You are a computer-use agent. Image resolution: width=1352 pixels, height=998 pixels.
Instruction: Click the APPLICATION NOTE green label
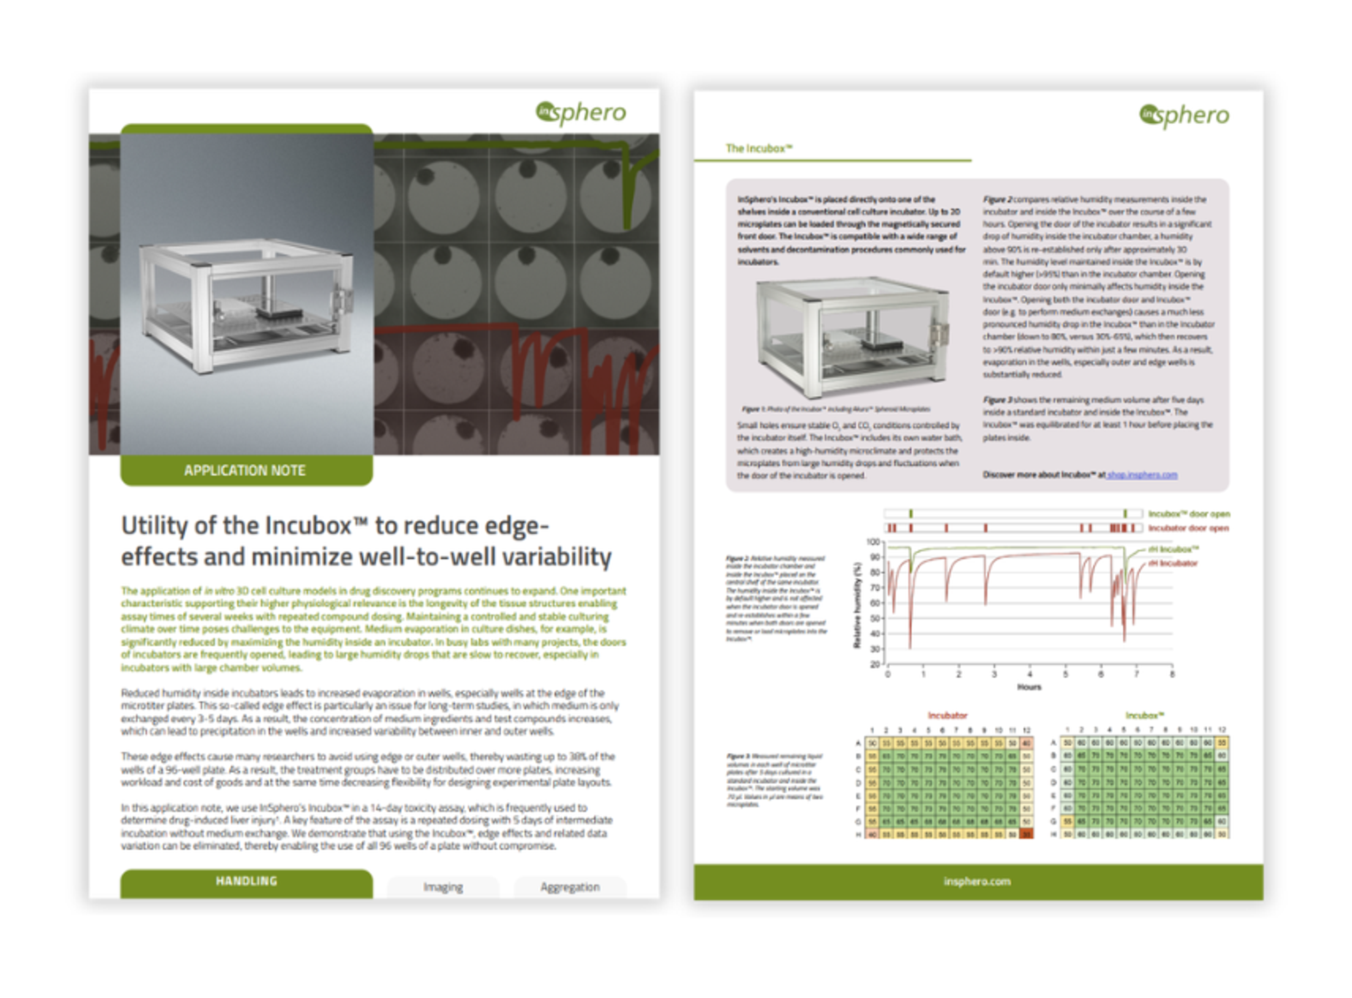[x=246, y=471]
